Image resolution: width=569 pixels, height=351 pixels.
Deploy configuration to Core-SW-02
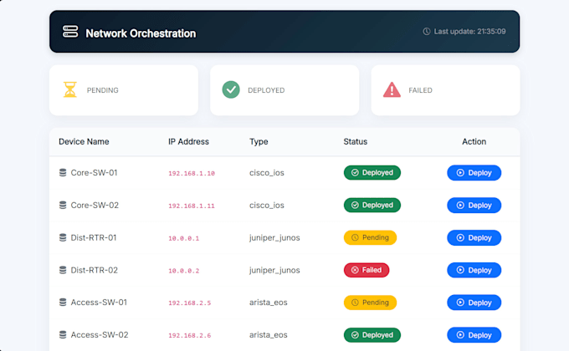[474, 206]
